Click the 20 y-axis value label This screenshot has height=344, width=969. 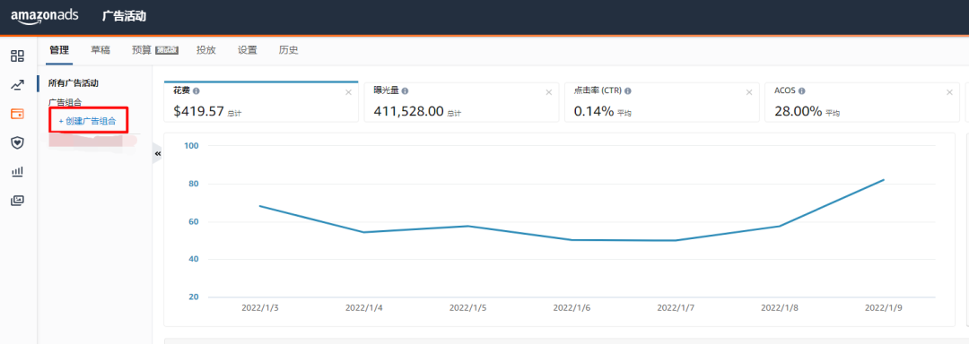pyautogui.click(x=194, y=297)
